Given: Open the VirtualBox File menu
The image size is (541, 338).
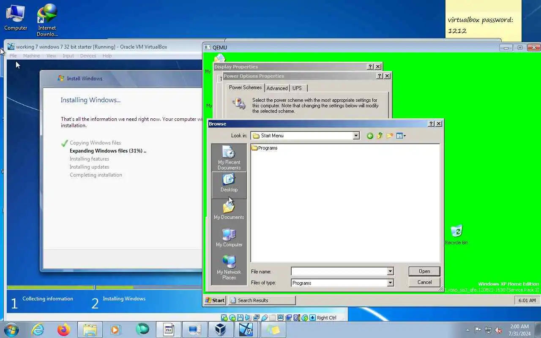Looking at the screenshot, I should pyautogui.click(x=13, y=56).
